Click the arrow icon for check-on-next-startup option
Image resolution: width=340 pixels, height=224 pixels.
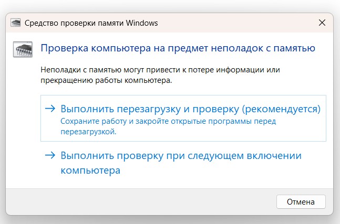pos(50,155)
